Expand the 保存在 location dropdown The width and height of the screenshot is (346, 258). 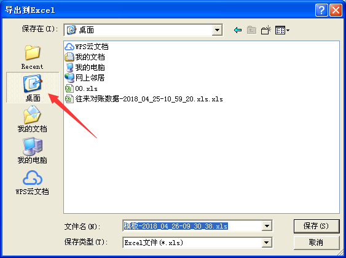pos(217,30)
